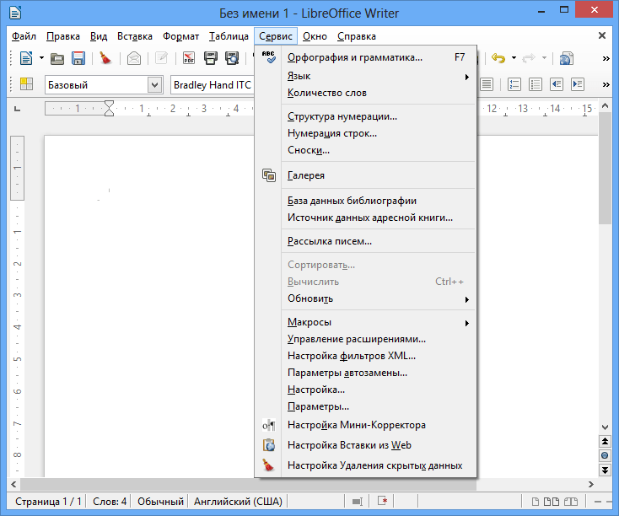Export directly as PDF icon

pos(189,58)
